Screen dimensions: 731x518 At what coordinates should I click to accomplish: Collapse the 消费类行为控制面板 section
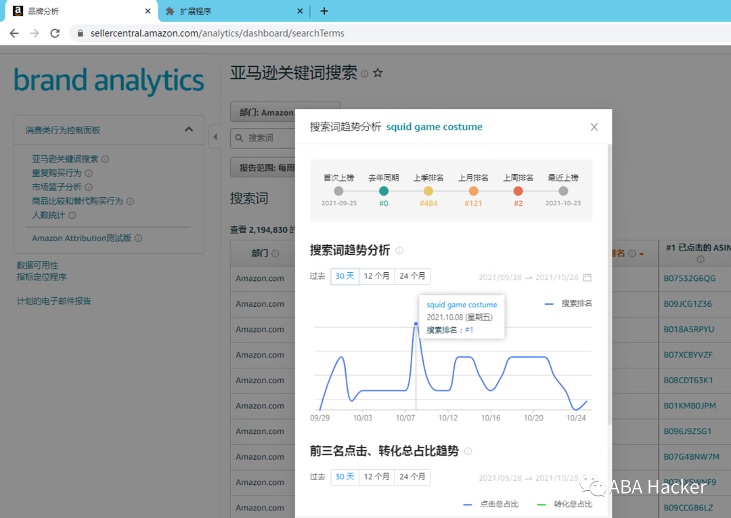coord(189,129)
